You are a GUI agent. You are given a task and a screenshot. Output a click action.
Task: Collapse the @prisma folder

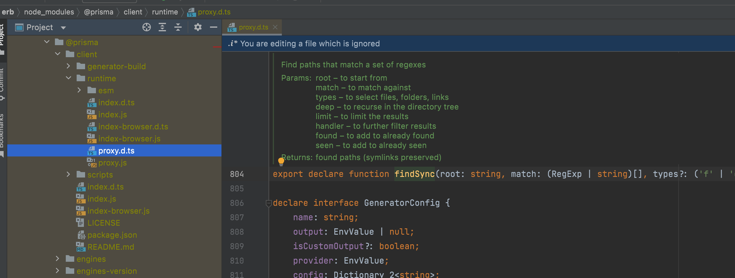click(47, 42)
